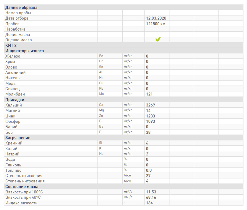Select the fuel value 0.0

point(149,170)
